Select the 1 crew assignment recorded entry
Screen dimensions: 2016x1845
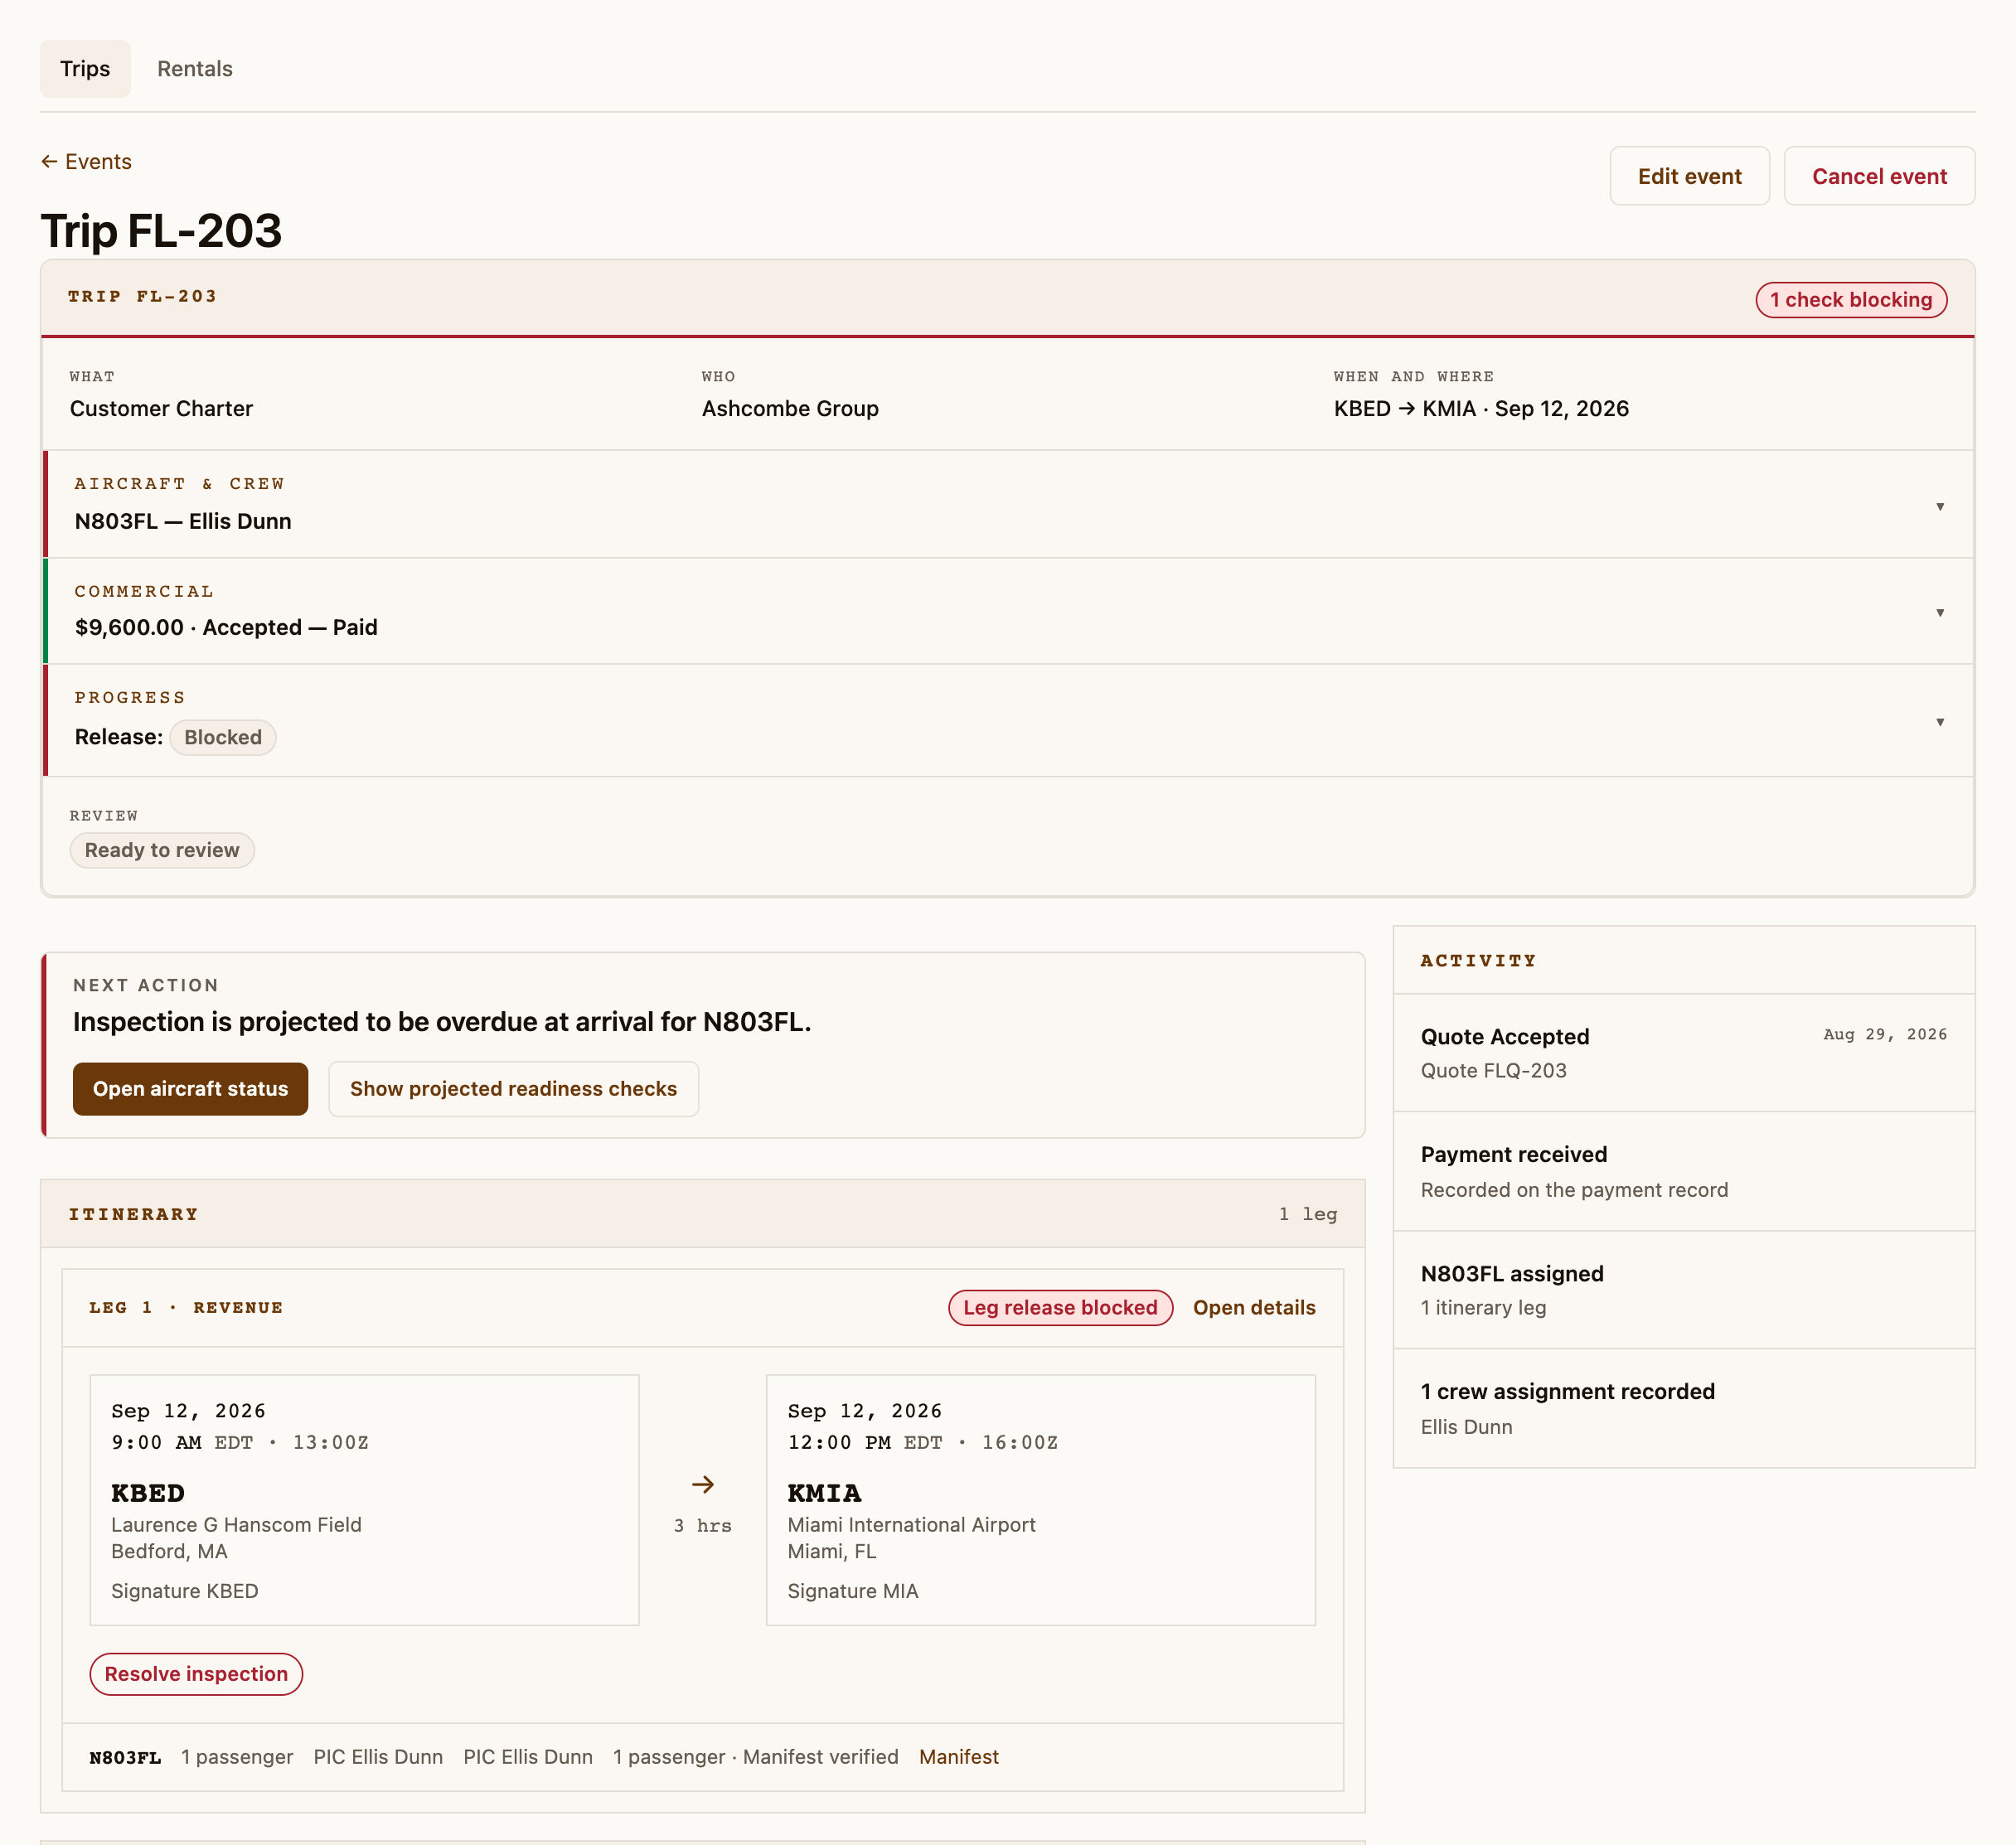(1684, 1409)
